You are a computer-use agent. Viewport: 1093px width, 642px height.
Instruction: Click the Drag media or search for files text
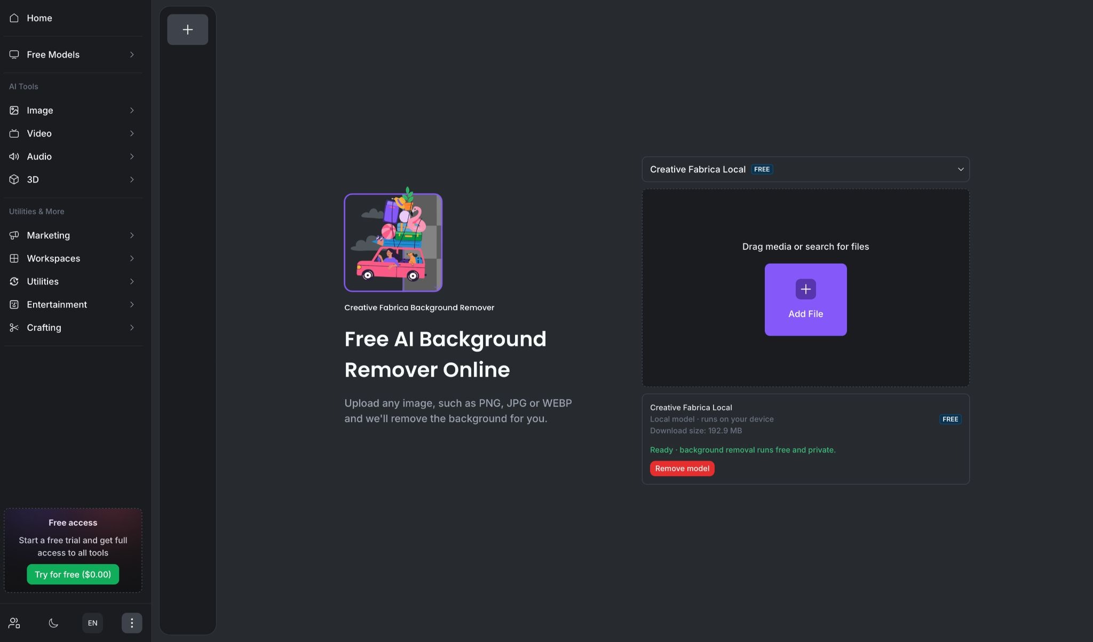[806, 247]
